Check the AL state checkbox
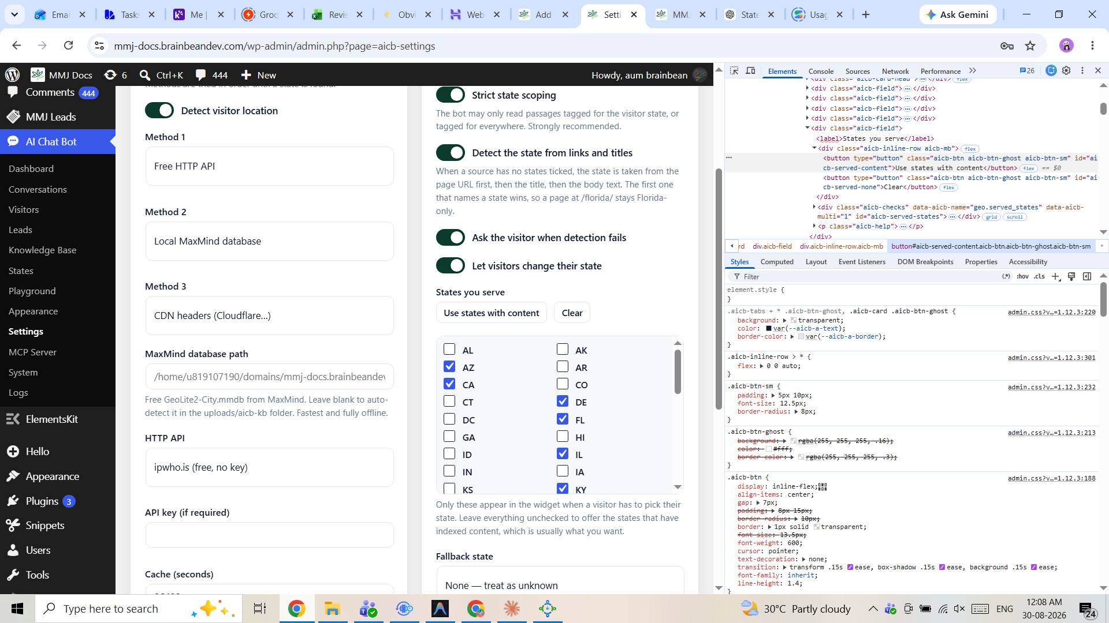The height and width of the screenshot is (623, 1109). click(449, 349)
